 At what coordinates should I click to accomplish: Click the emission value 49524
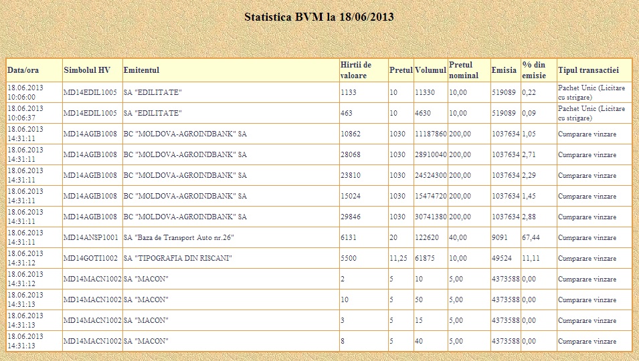click(502, 259)
